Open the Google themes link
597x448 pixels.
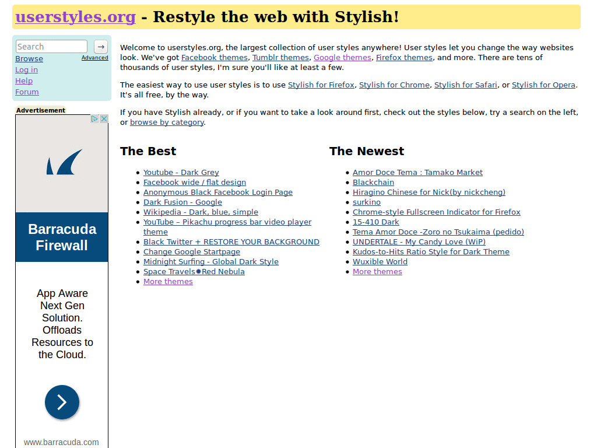pyautogui.click(x=342, y=58)
